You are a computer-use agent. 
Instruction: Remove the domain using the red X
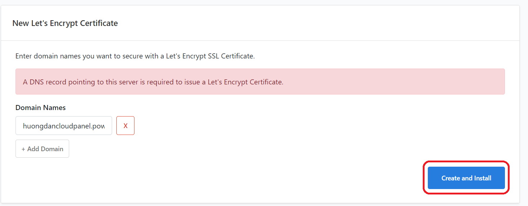click(x=125, y=126)
